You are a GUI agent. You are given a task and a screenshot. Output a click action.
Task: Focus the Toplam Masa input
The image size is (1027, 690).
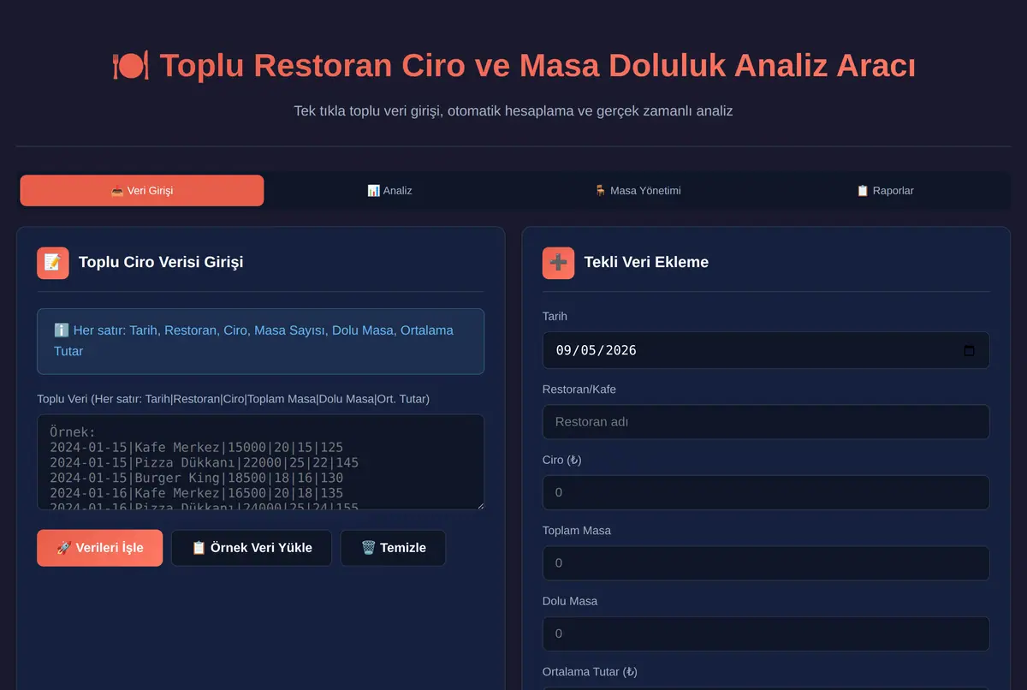pyautogui.click(x=766, y=563)
